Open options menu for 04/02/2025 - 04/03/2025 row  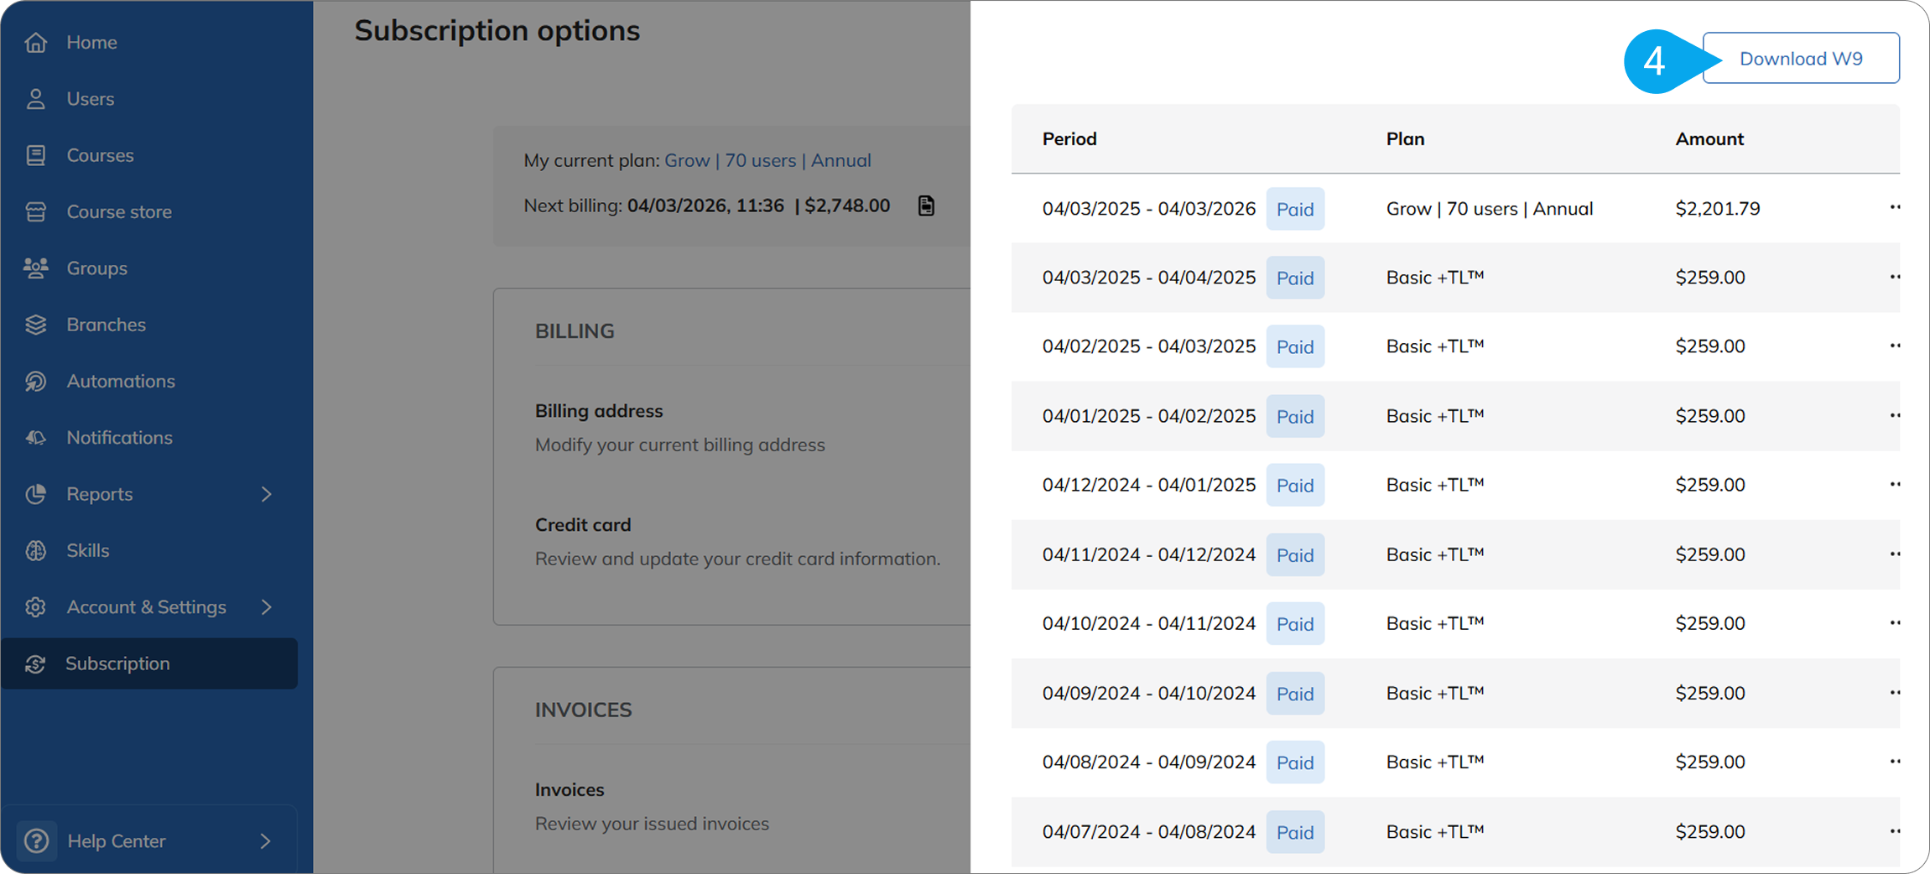1895,346
